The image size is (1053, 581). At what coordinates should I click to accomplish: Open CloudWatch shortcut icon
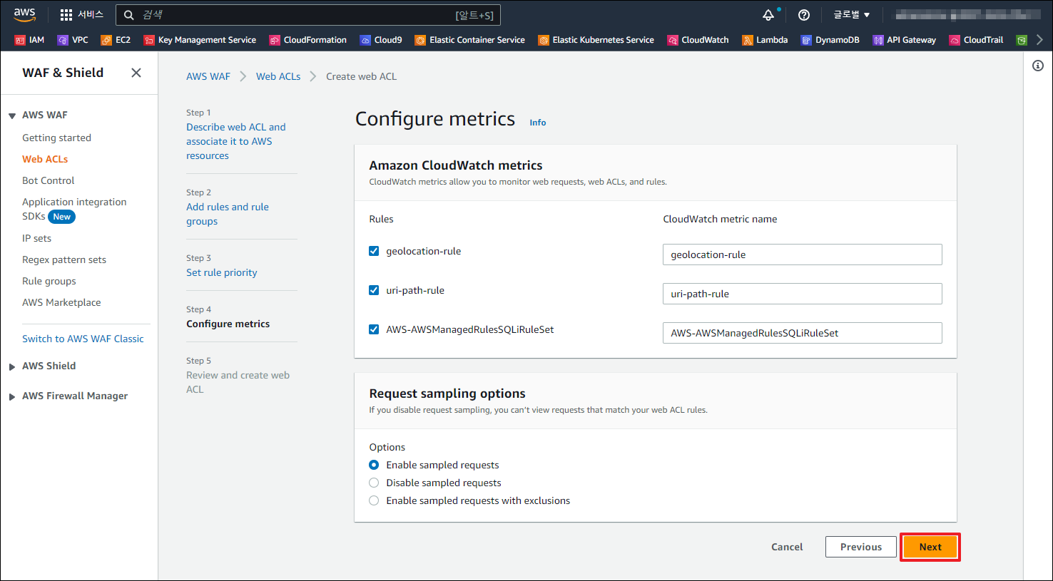pyautogui.click(x=673, y=40)
